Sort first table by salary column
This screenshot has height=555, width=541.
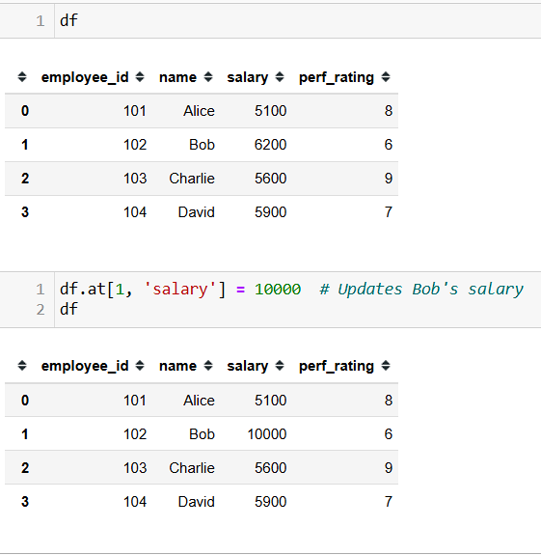coord(280,77)
